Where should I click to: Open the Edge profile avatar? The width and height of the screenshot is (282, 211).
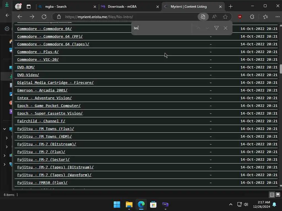[18, 7]
